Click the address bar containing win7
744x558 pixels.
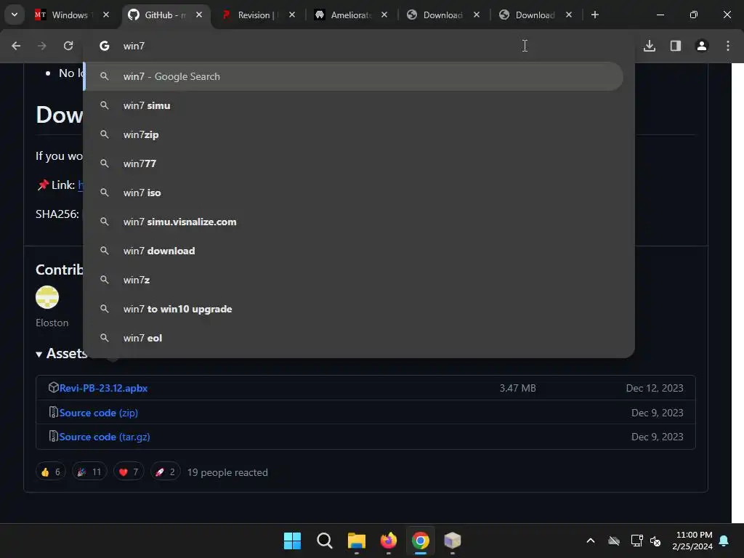pos(359,46)
